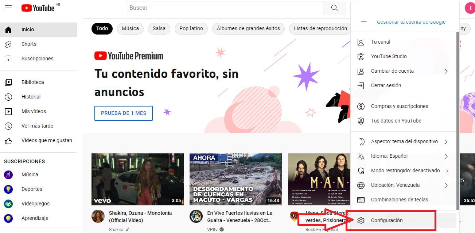Click PRUEBA DE 1 MES button

point(124,113)
